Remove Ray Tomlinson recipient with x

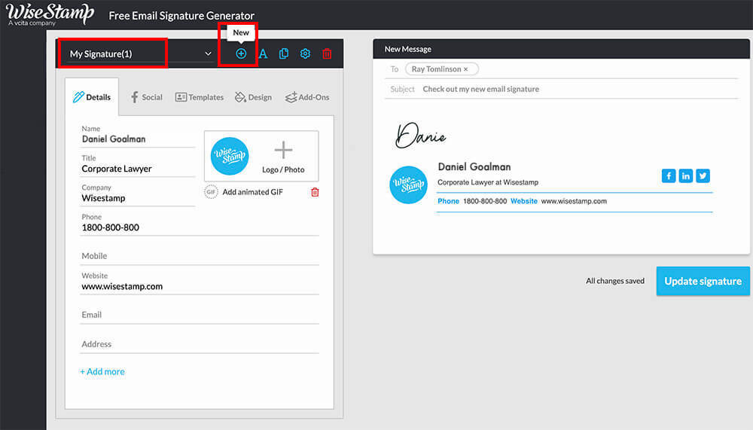tap(466, 69)
